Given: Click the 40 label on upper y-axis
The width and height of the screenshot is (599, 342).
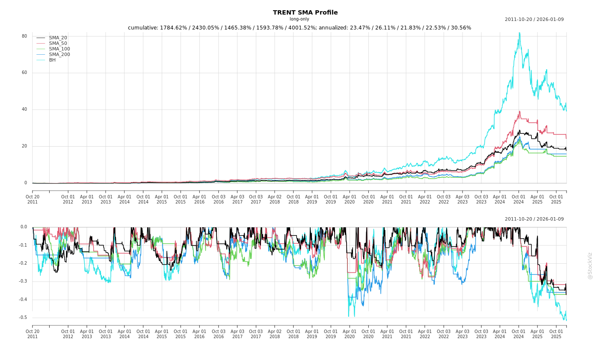Looking at the screenshot, I should pyautogui.click(x=24, y=109).
